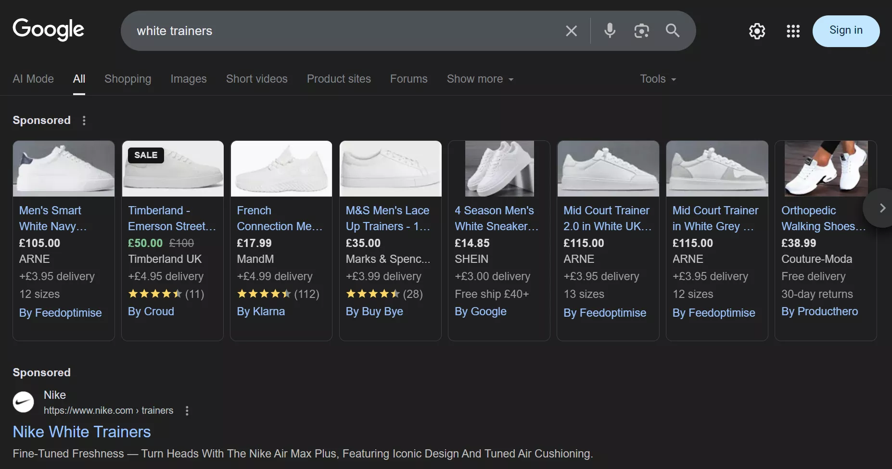Select the All results tab
Screen dimensions: 892x469
(79, 79)
